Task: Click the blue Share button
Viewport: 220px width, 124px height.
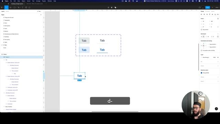Action: pyautogui.click(x=208, y=8)
